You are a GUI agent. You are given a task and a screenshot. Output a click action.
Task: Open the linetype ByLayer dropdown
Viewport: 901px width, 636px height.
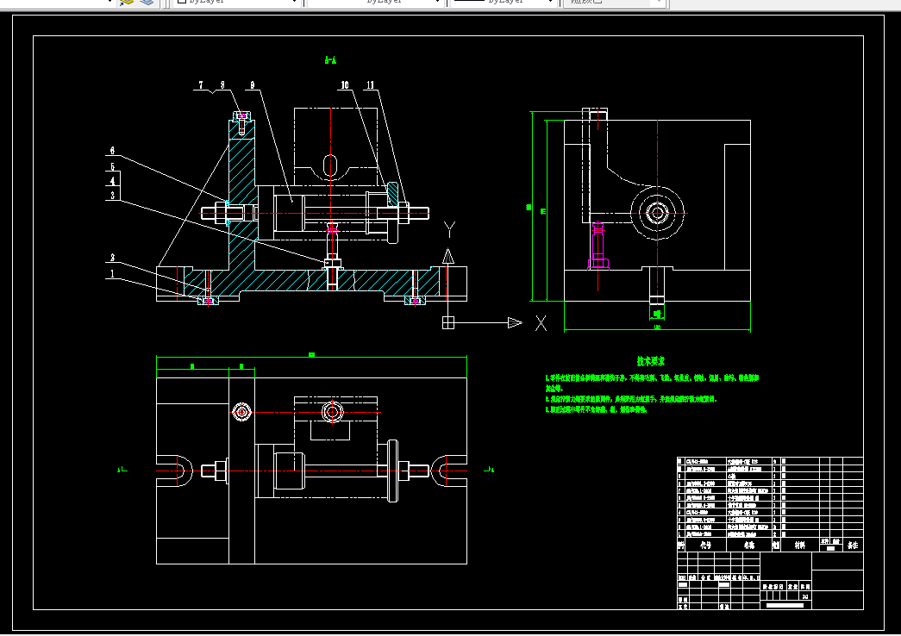(x=375, y=3)
